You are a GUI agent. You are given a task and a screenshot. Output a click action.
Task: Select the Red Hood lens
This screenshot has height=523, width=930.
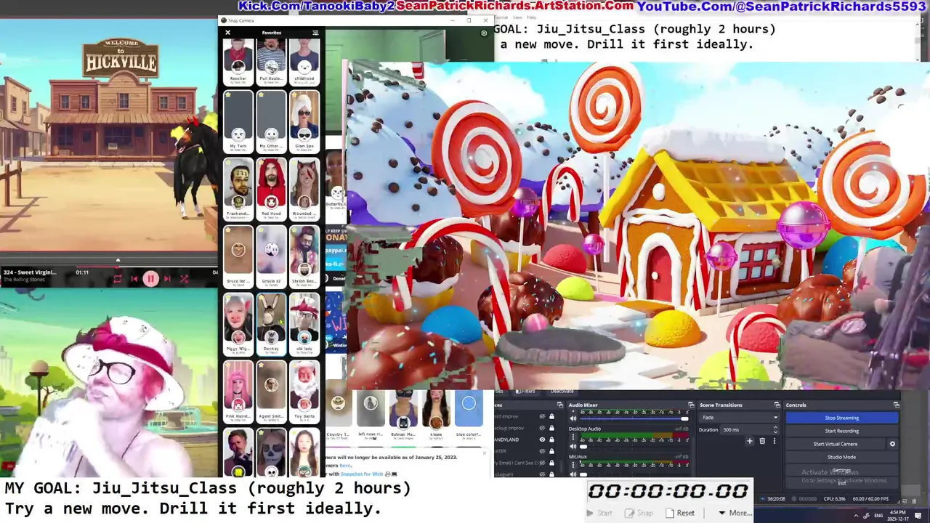271,188
